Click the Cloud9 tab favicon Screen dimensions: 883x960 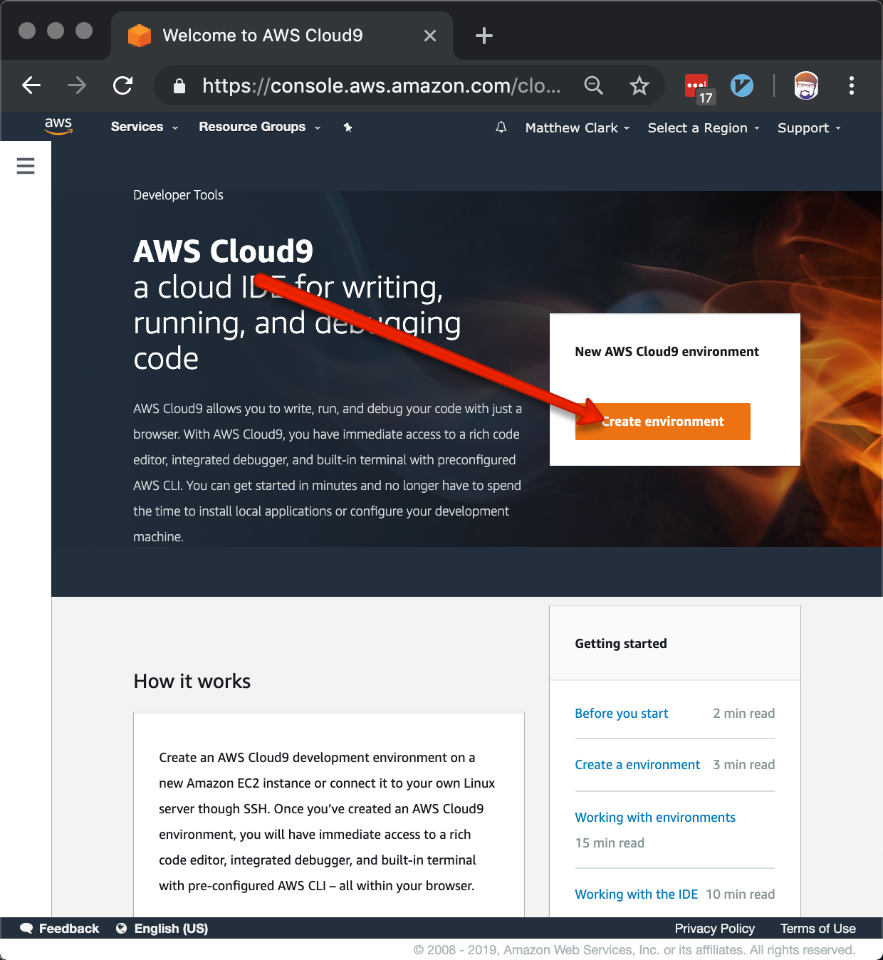140,36
